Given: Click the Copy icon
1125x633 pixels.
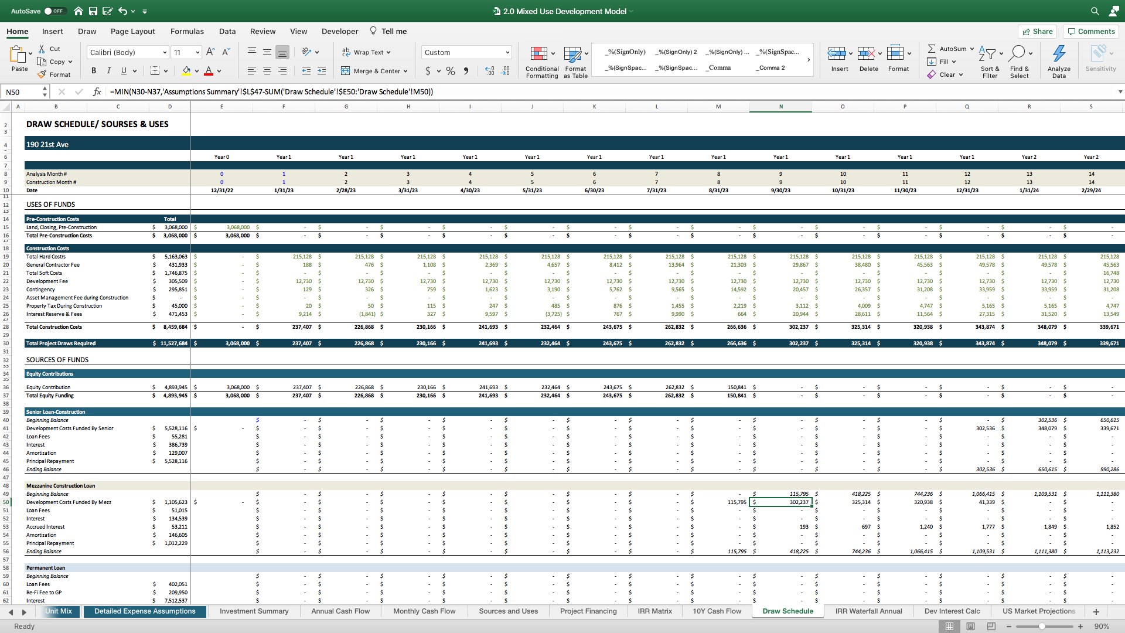Looking at the screenshot, I should [42, 62].
